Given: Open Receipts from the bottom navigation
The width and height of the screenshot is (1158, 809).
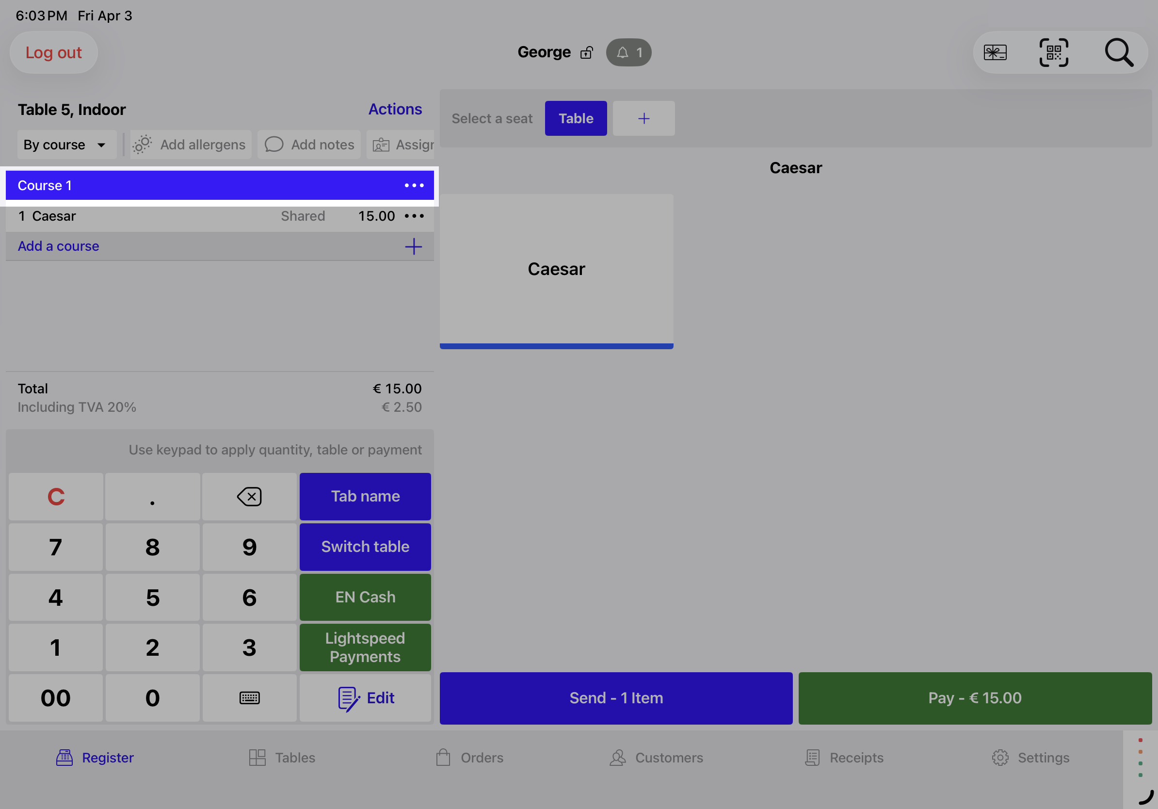Looking at the screenshot, I should point(844,757).
